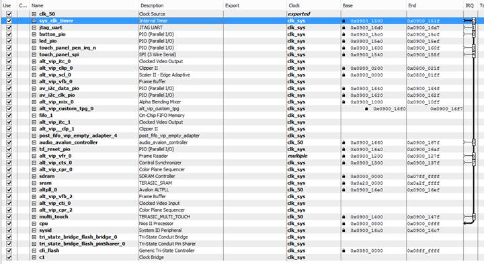Click lock icon for alt_vip_scl_0 base
The width and height of the screenshot is (484, 264).
344,75
